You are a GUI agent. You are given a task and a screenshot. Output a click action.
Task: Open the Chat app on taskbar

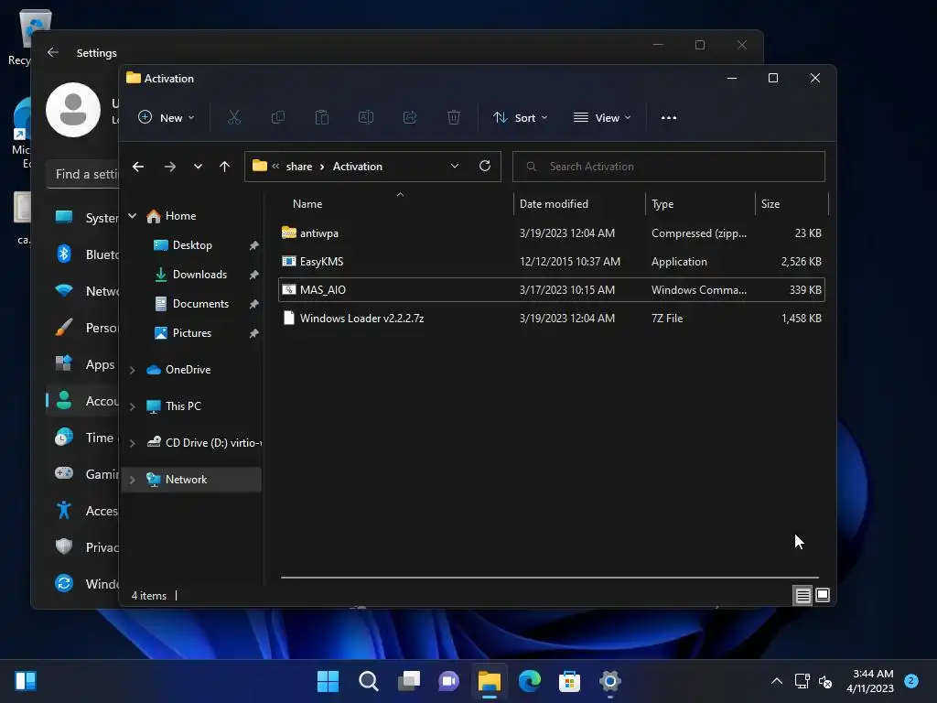(x=448, y=681)
